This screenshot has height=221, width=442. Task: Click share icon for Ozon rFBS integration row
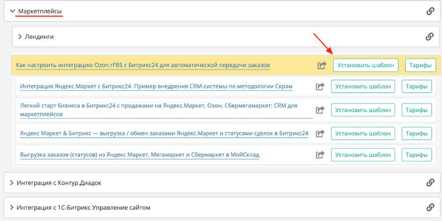(322, 66)
